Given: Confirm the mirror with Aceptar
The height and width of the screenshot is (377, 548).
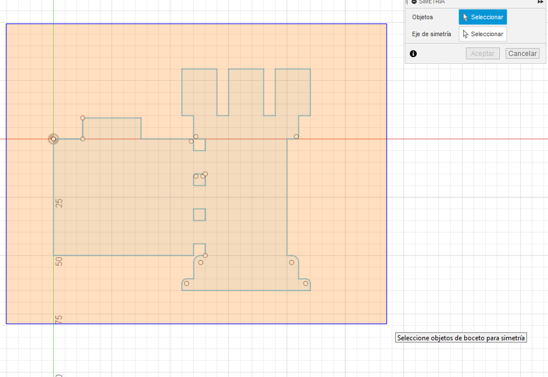Looking at the screenshot, I should coord(483,53).
